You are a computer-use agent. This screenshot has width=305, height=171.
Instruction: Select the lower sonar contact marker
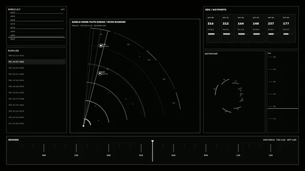click(x=100, y=73)
